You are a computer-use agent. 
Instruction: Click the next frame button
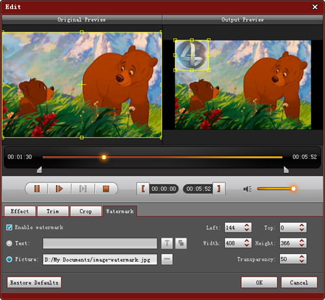(83, 189)
